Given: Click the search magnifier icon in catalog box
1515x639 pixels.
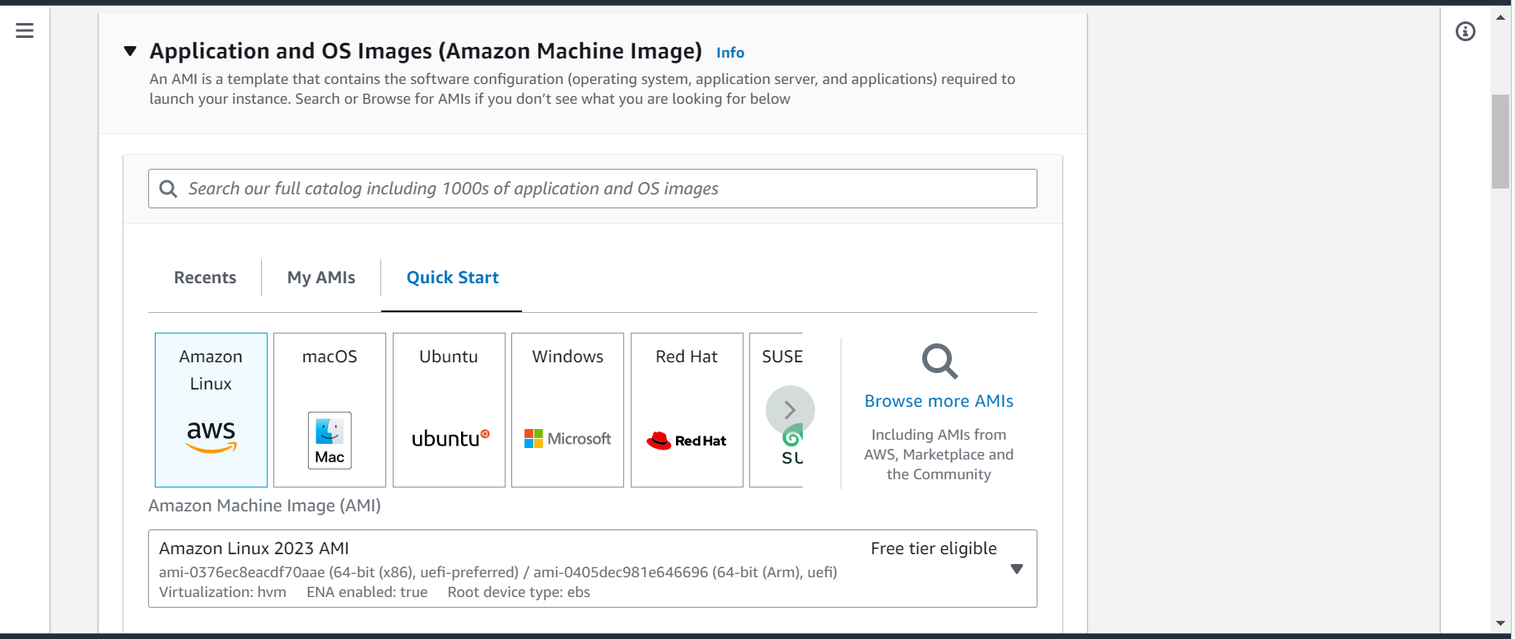Looking at the screenshot, I should coord(168,189).
